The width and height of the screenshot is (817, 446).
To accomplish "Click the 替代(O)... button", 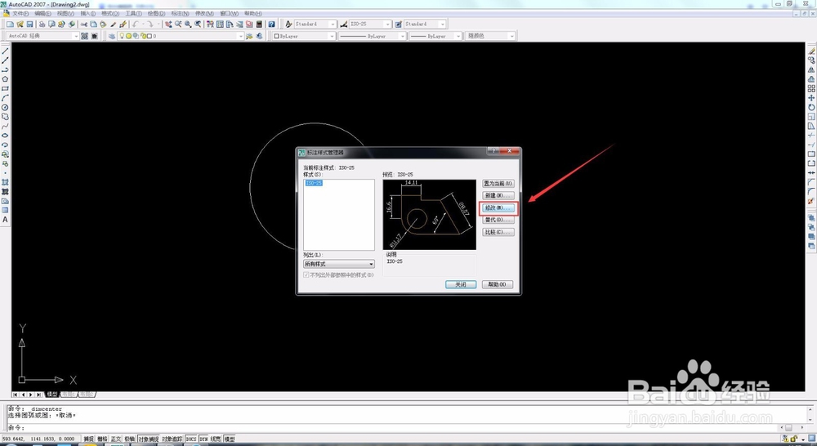I will (498, 220).
